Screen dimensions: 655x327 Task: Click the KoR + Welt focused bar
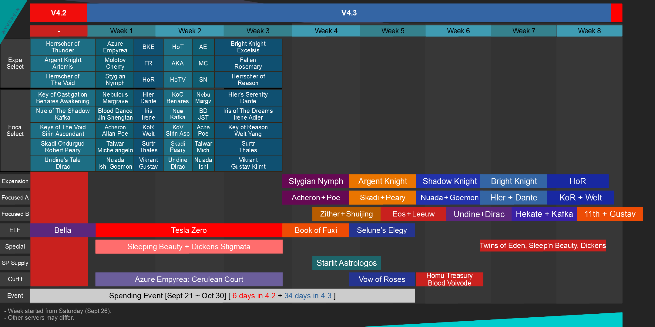pyautogui.click(x=580, y=197)
